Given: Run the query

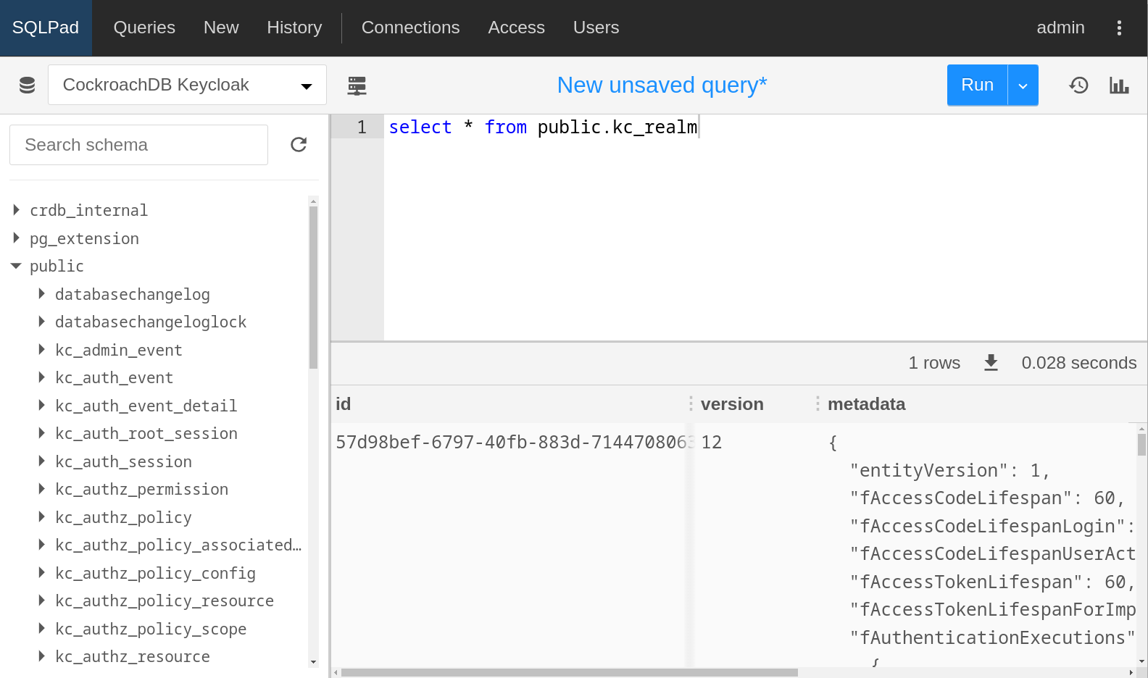Looking at the screenshot, I should [977, 85].
